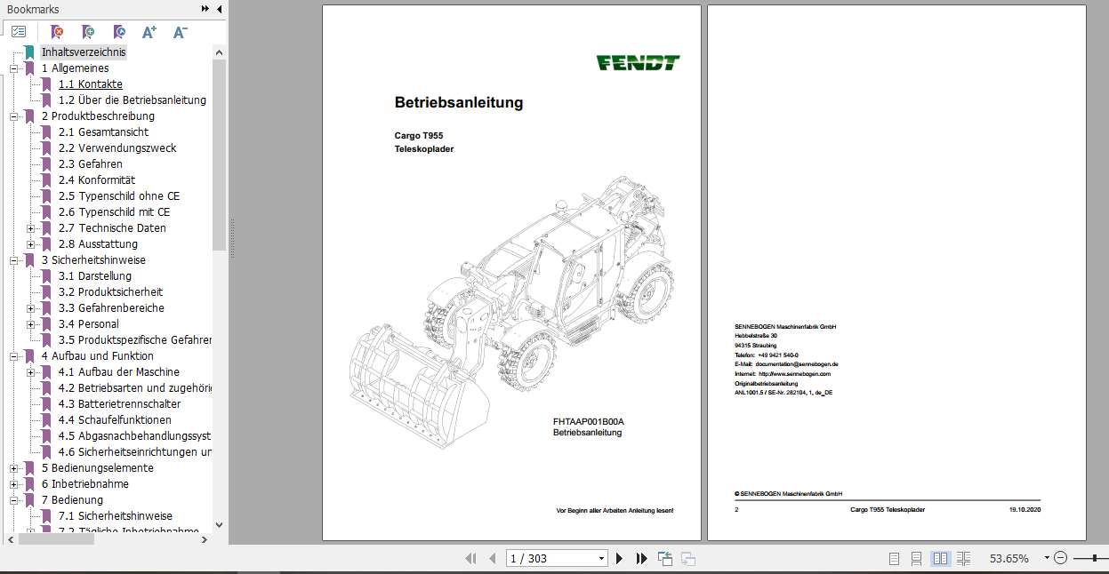Collapse the 3 Sicherheitshinweise node
Screen dimensions: 1109x574
click(x=14, y=260)
